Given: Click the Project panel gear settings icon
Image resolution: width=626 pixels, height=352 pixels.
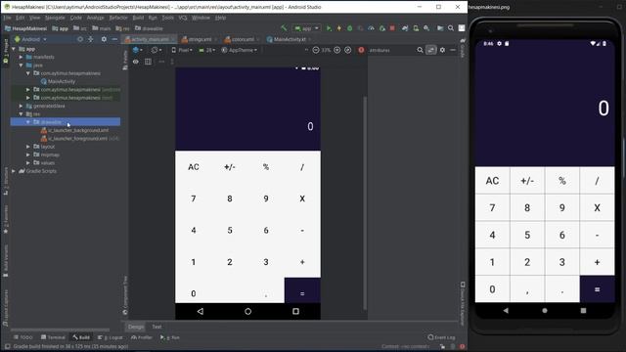Looking at the screenshot, I should 104,39.
